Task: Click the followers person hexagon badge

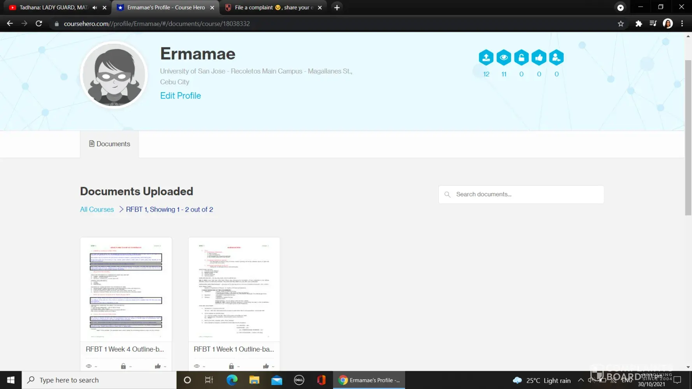Action: click(x=556, y=58)
